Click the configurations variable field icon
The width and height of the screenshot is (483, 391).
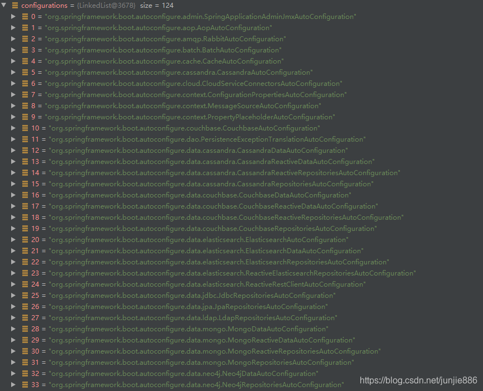pyautogui.click(x=15, y=5)
